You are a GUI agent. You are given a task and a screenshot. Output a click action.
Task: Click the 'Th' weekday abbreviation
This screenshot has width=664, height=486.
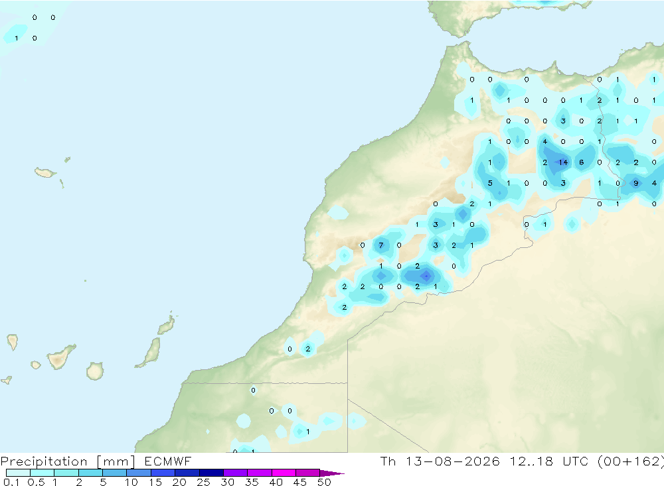pyautogui.click(x=388, y=461)
